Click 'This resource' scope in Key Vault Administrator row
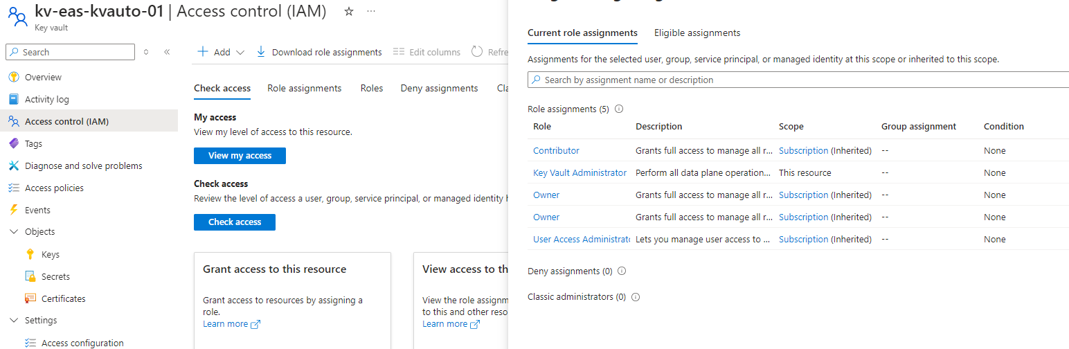The image size is (1069, 349). click(x=805, y=172)
